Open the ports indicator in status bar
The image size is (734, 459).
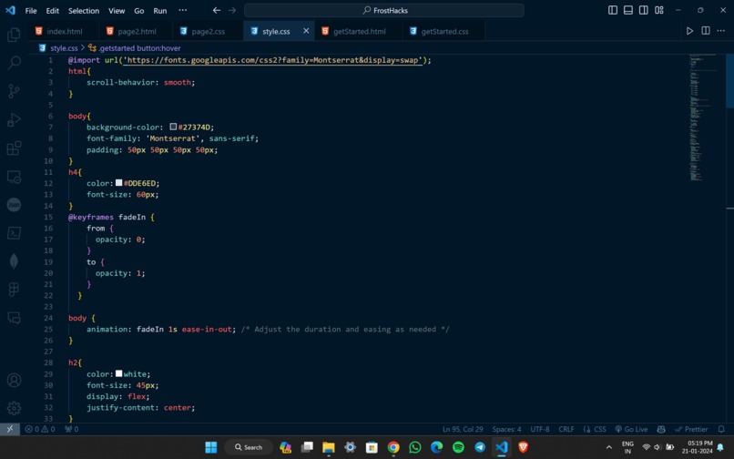[x=72, y=429]
